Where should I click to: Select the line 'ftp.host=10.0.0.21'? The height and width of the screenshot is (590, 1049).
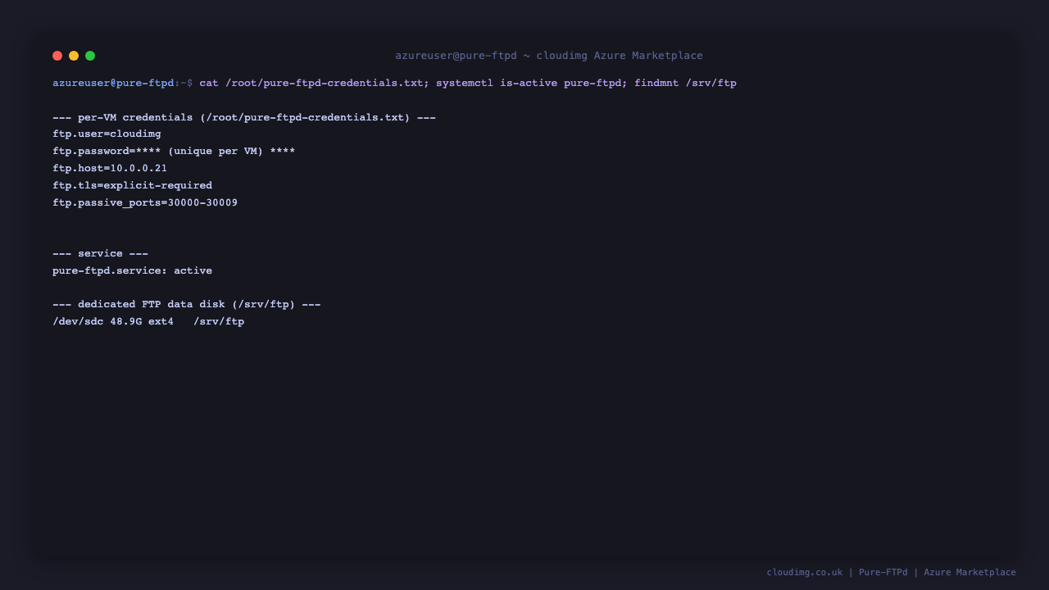(110, 168)
